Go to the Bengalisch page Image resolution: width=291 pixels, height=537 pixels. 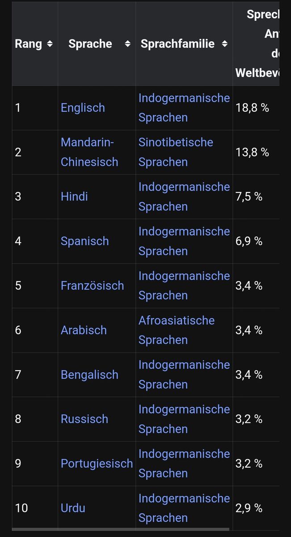pyautogui.click(x=89, y=375)
